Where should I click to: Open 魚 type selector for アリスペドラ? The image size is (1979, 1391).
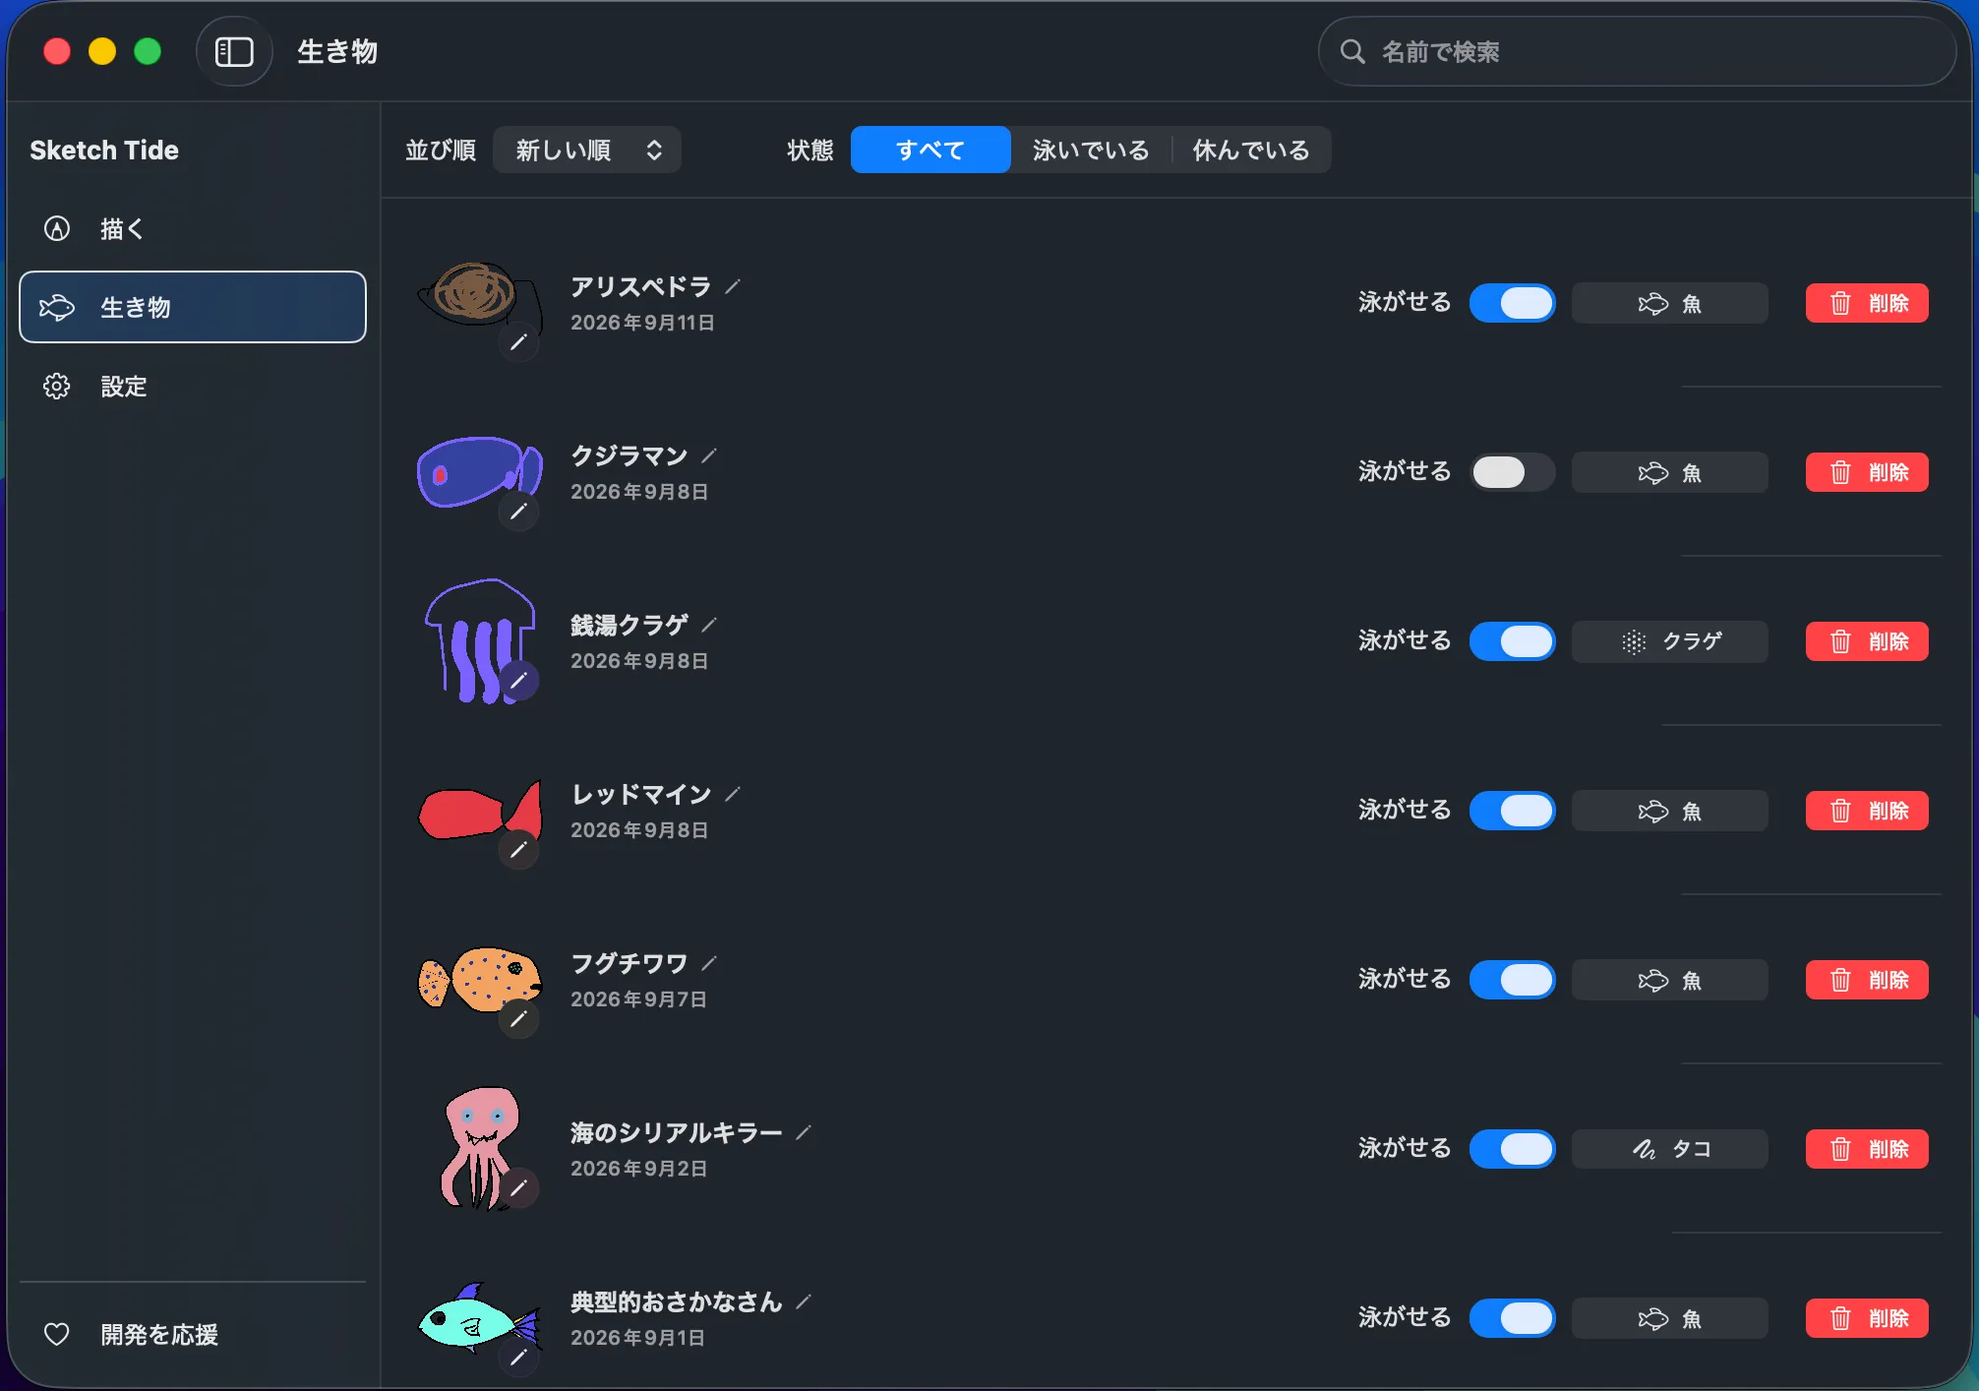pos(1670,303)
